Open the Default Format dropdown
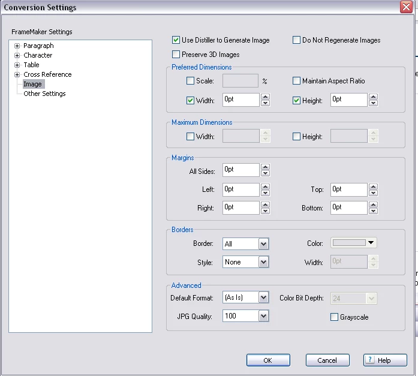This screenshot has width=418, height=376. [x=245, y=297]
